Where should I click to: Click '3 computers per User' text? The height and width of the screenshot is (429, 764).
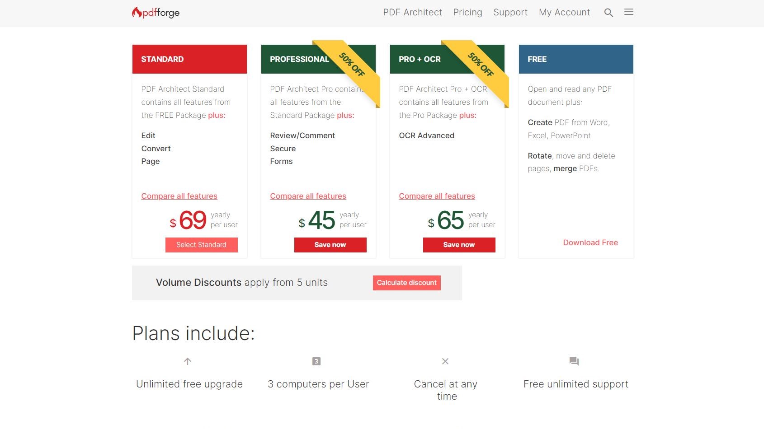[x=318, y=384]
